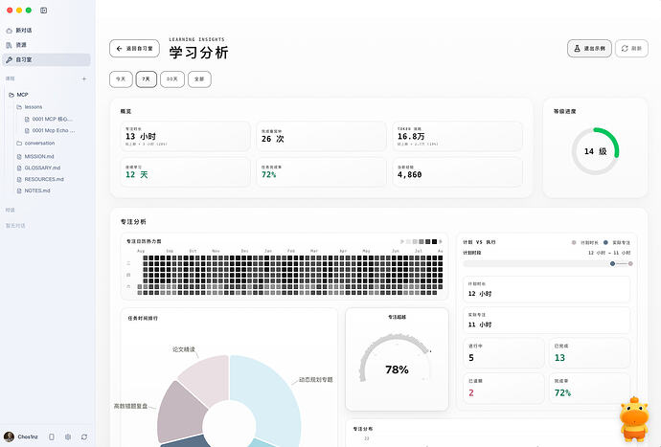
Task: Click the 刷新 refresh button
Action: click(x=631, y=49)
